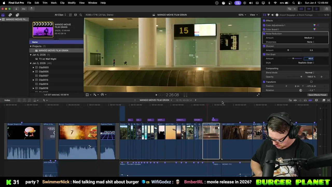Disable Color Adjustments 1 effect checkbox

[264, 25]
